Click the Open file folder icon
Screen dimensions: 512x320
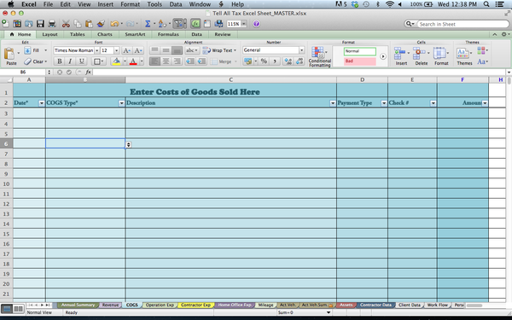(x=29, y=24)
